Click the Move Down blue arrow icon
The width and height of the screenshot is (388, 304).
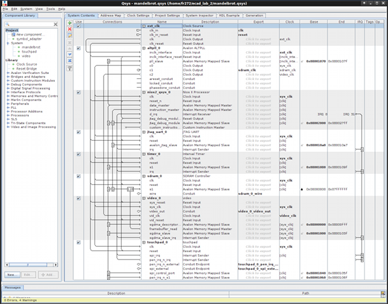tap(70, 55)
